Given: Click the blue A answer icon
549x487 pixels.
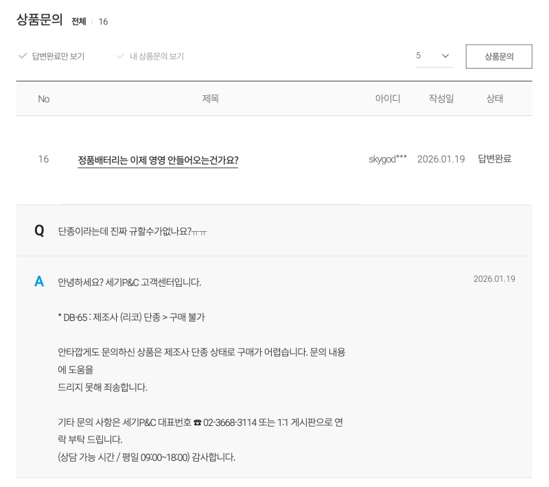Looking at the screenshot, I should tap(39, 282).
